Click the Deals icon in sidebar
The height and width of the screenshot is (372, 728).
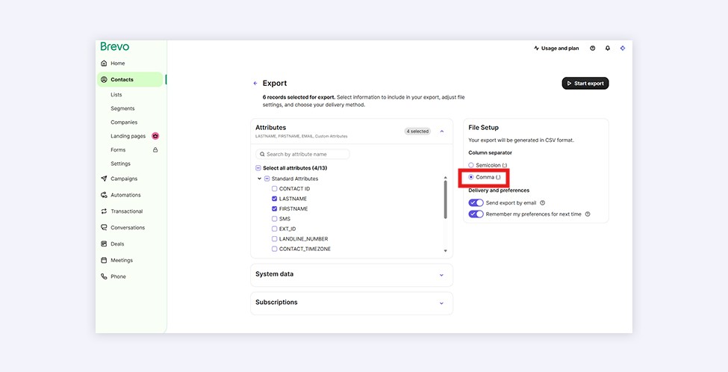[104, 244]
